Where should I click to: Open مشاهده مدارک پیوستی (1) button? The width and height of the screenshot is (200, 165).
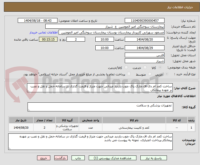click(113, 158)
